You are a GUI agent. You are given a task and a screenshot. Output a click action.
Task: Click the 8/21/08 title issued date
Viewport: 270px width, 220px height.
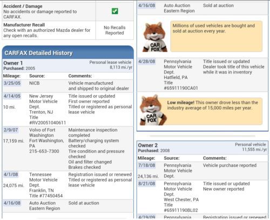tap(147, 184)
